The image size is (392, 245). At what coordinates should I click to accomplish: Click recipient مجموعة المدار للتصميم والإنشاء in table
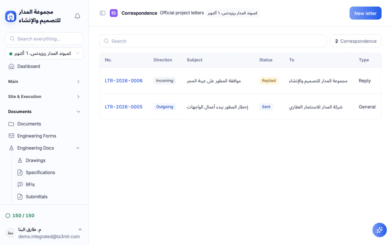(318, 81)
